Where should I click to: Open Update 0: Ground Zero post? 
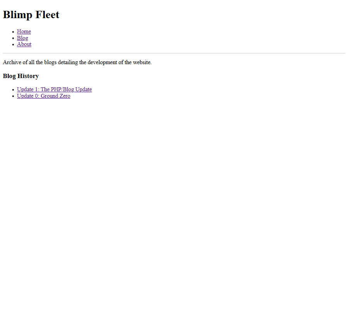coord(43,96)
